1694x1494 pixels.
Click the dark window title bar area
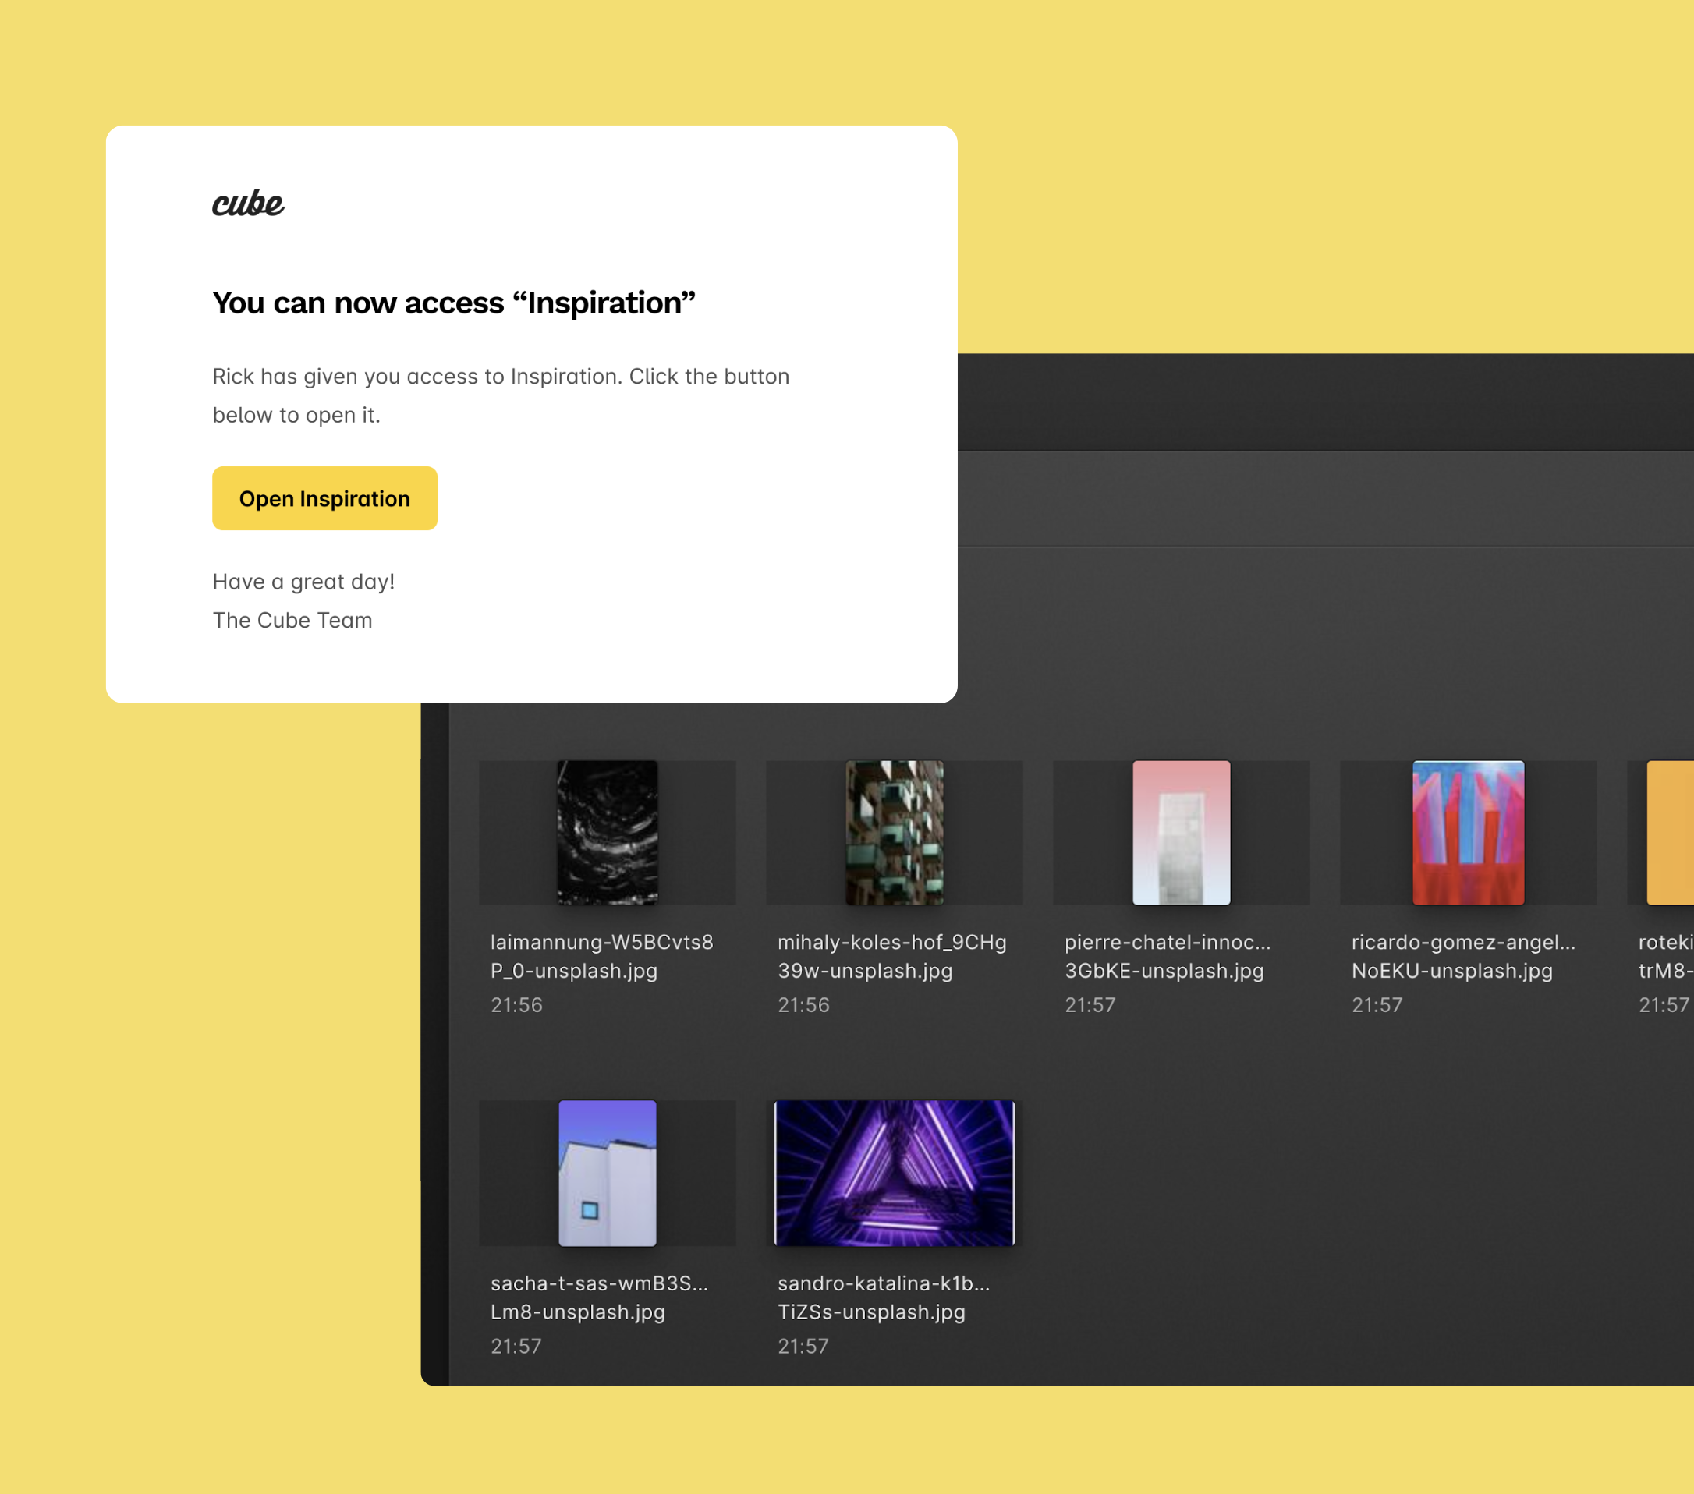(x=1325, y=402)
